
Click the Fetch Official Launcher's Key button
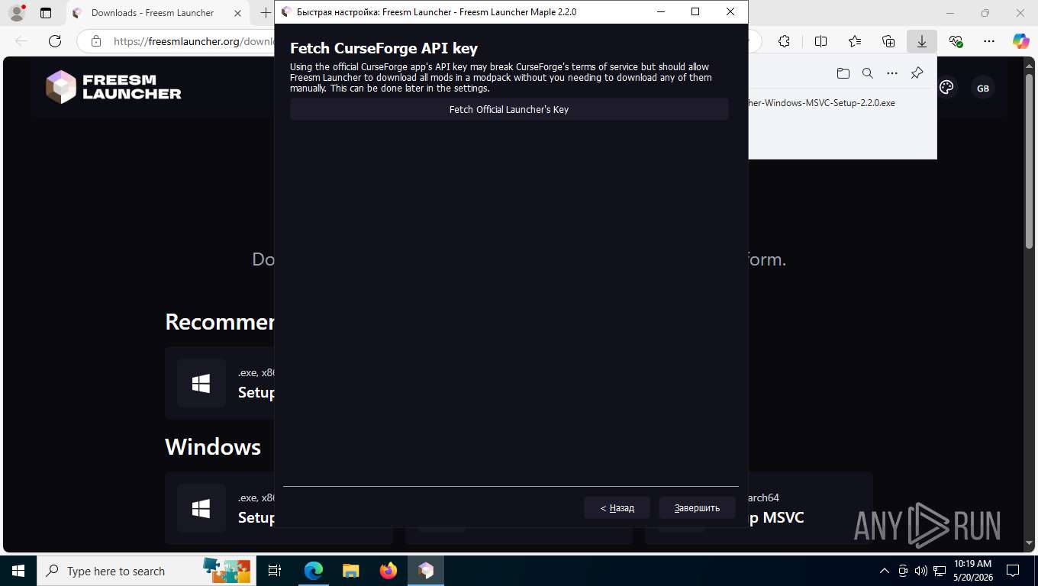pos(509,109)
